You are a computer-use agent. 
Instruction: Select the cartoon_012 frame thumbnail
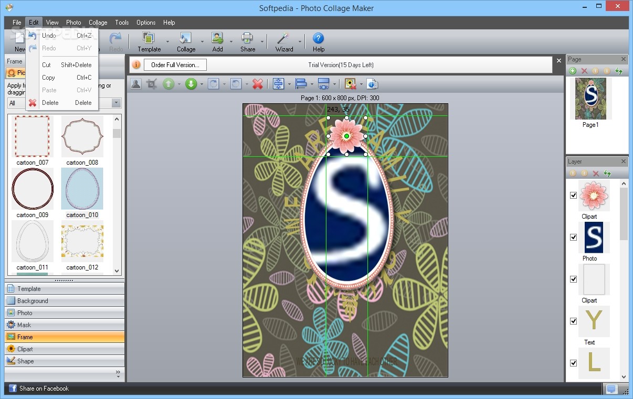[x=82, y=241]
